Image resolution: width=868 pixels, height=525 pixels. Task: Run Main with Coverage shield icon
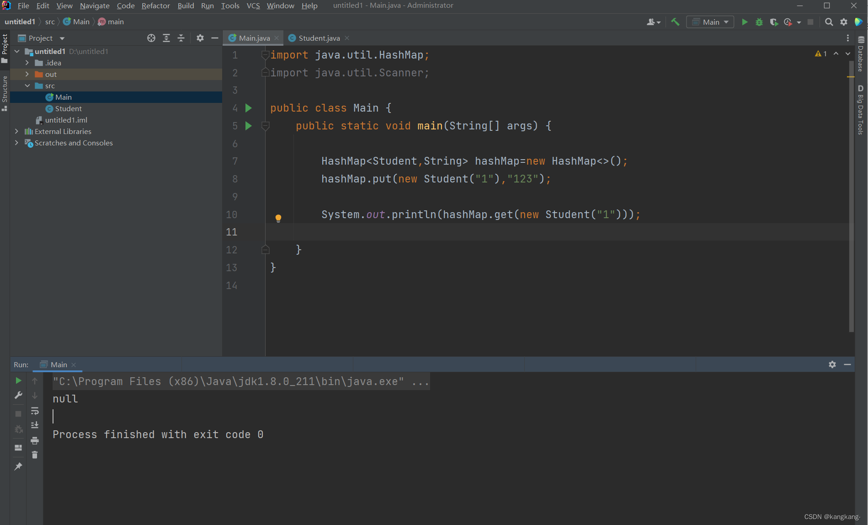(x=774, y=21)
